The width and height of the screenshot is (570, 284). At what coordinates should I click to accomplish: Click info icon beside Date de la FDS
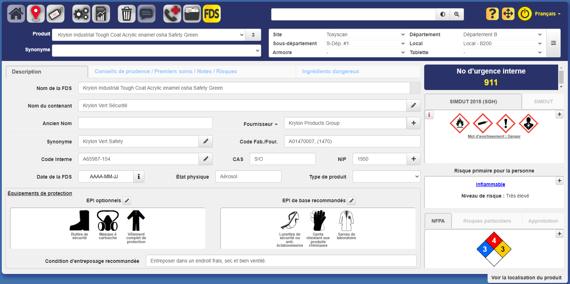(x=139, y=176)
